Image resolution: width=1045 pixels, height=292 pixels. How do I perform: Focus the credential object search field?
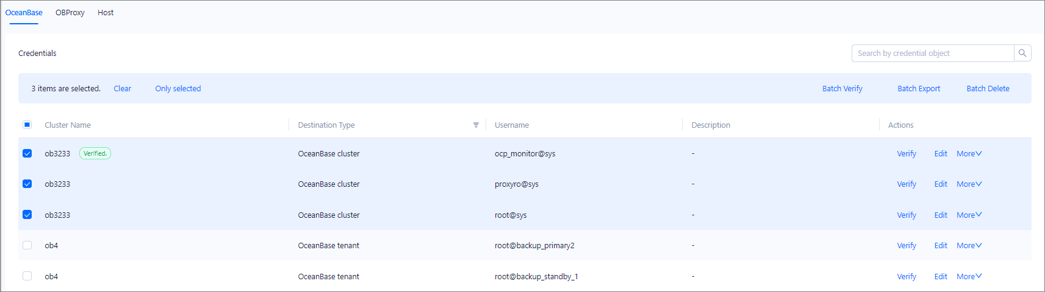tap(932, 54)
